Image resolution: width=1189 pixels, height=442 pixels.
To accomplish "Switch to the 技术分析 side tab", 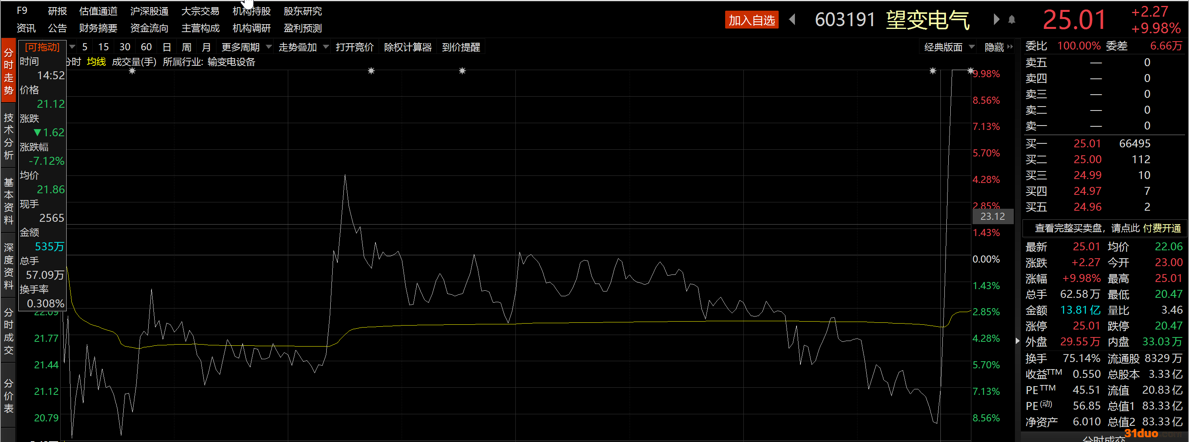I will pyautogui.click(x=8, y=136).
